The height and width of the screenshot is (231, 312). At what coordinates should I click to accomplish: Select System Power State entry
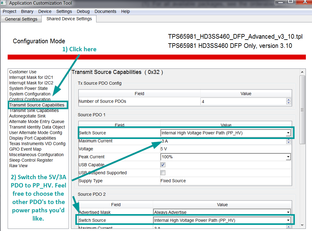click(x=28, y=88)
